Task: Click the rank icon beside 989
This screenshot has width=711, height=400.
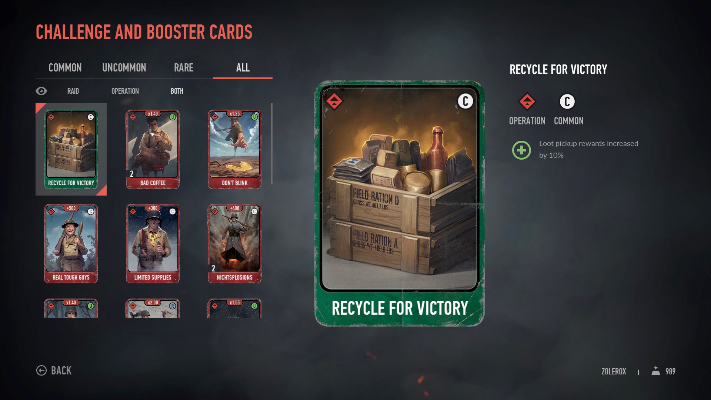Action: tap(656, 371)
